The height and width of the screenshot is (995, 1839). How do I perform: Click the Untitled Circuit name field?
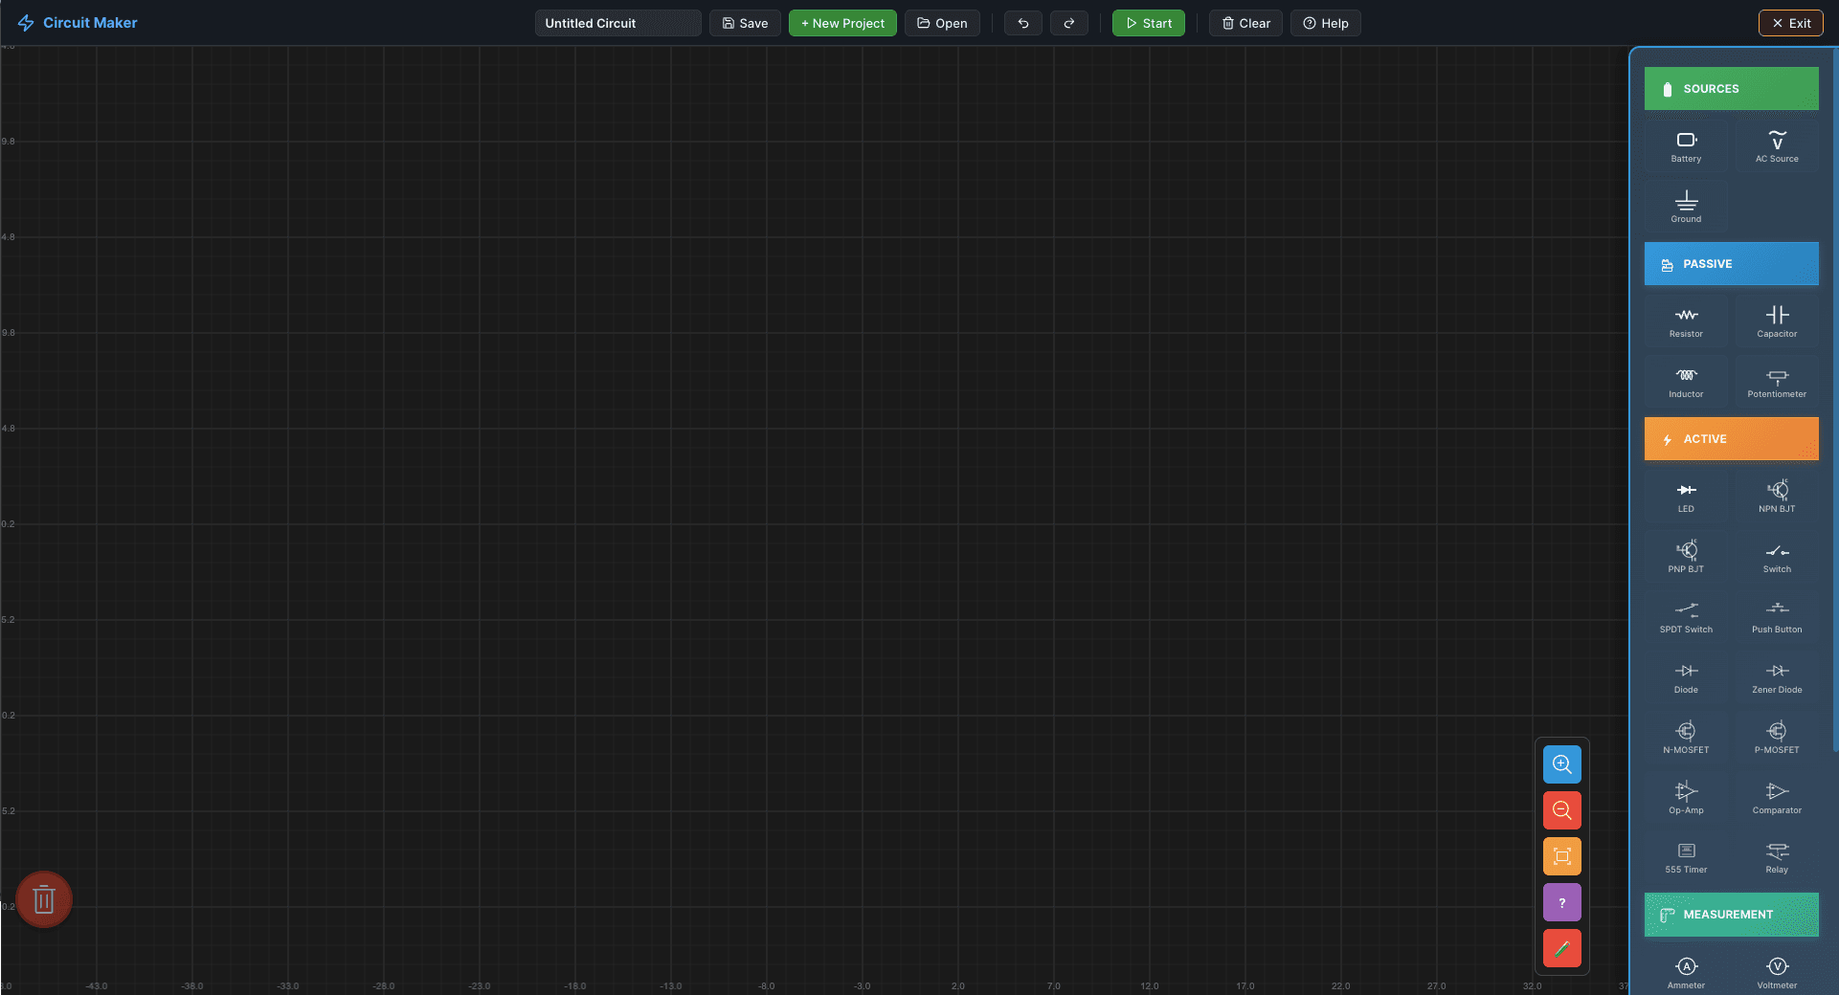pos(617,23)
